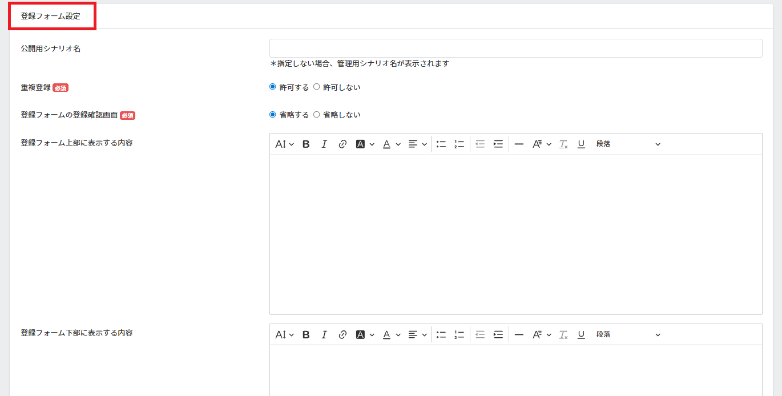This screenshot has height=396, width=782.
Task: Increase indent in the upper content editor
Action: [x=498, y=144]
